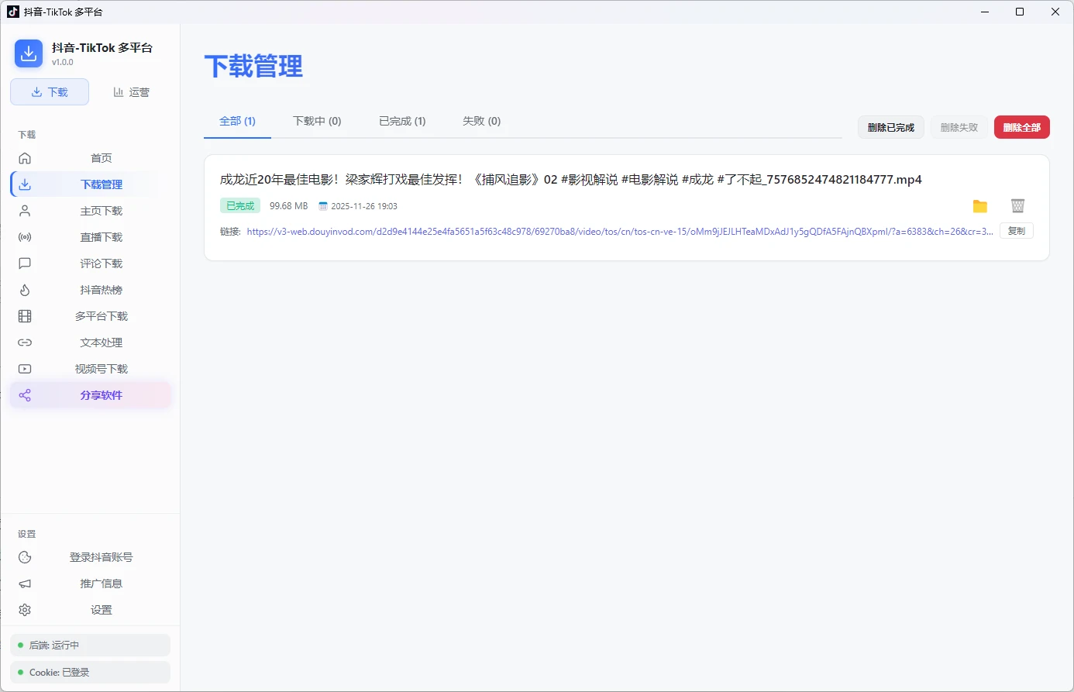Click the live broadcast icon beside 直播下载
Image resolution: width=1074 pixels, height=692 pixels.
pos(25,237)
